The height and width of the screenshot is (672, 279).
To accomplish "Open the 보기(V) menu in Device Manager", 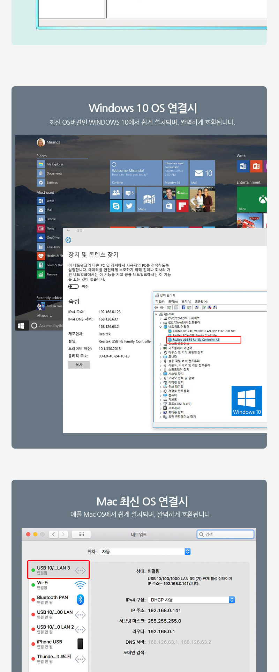I will (x=186, y=302).
